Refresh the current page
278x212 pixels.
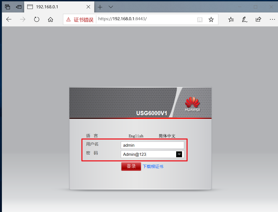[37, 19]
